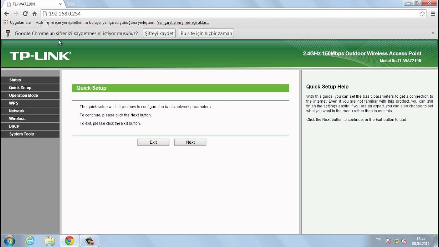Viewport: 439px width, 247px height.
Task: Open the Operation Mode menu item
Action: pos(30,95)
